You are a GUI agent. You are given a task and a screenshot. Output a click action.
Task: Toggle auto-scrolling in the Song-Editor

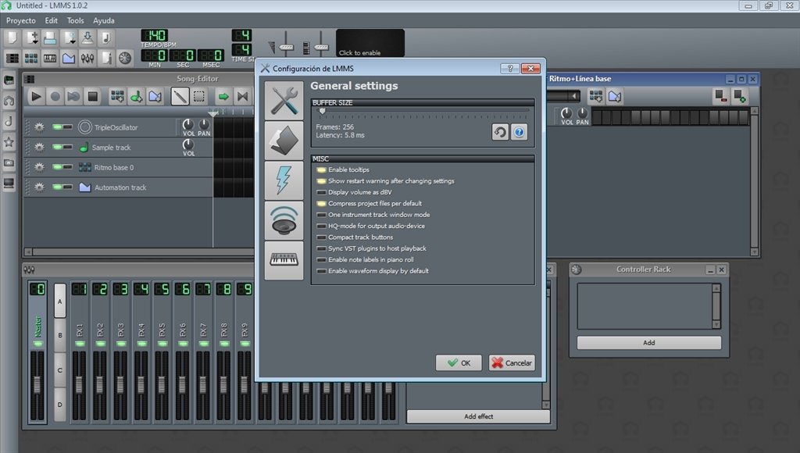click(223, 96)
